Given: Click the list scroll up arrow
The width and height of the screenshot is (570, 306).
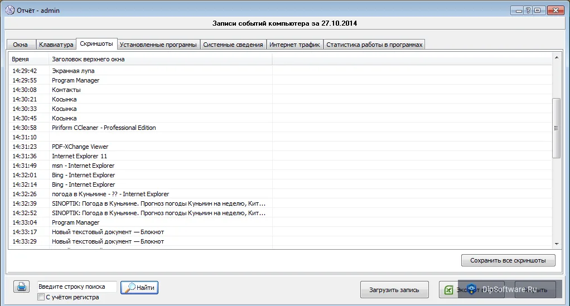Looking at the screenshot, I should coord(557,57).
